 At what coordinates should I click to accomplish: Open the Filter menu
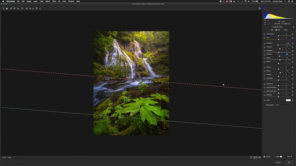click(54, 1)
